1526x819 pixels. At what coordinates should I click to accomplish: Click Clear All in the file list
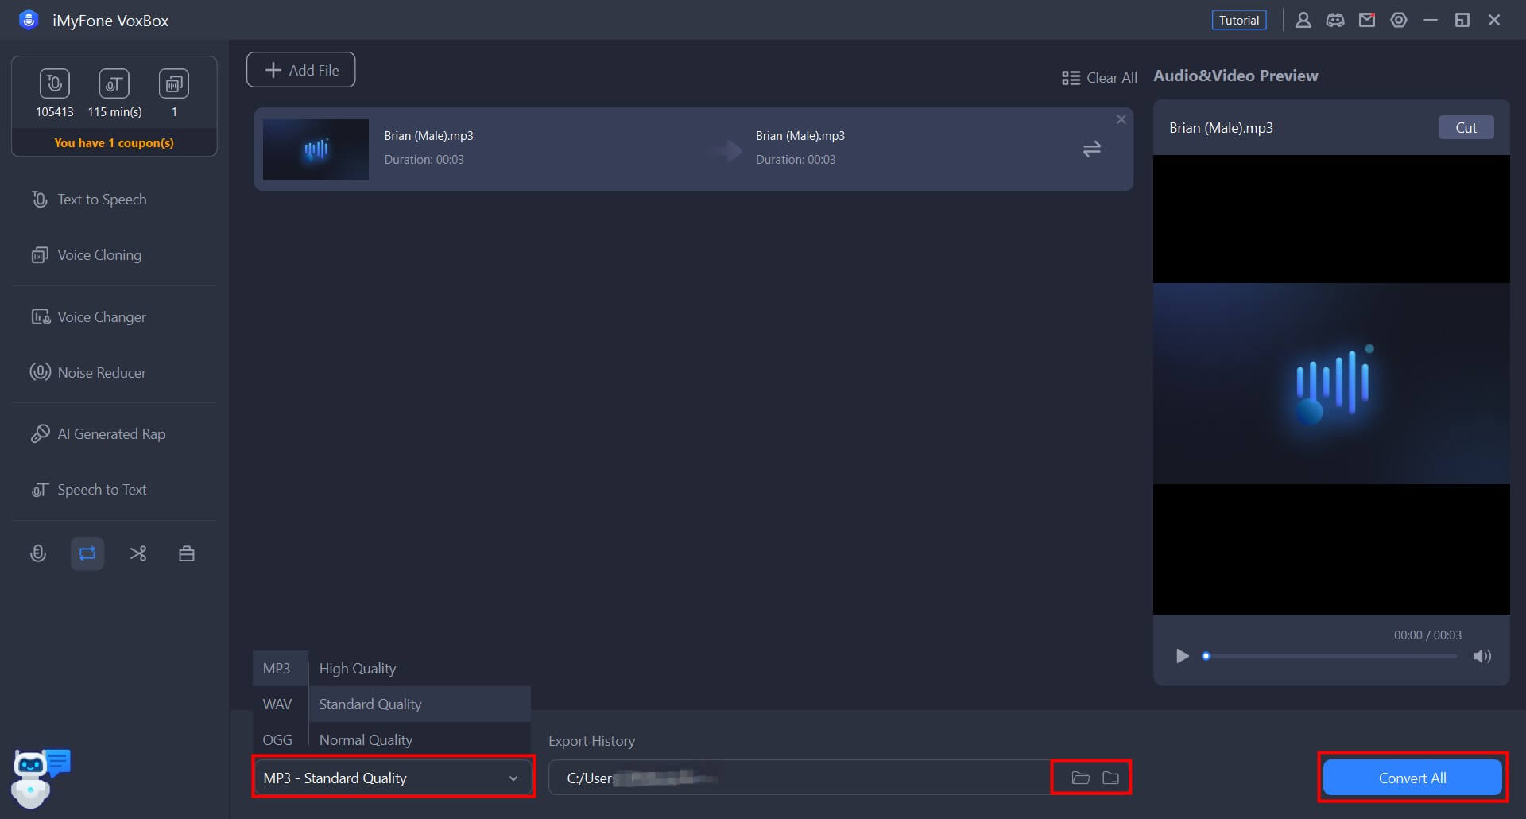pos(1099,78)
